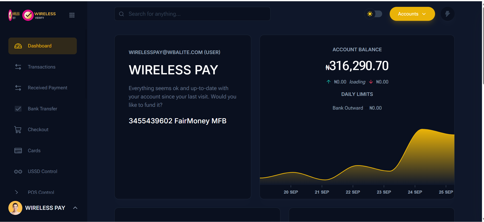Click the Dashboard speedometer icon

click(x=18, y=46)
